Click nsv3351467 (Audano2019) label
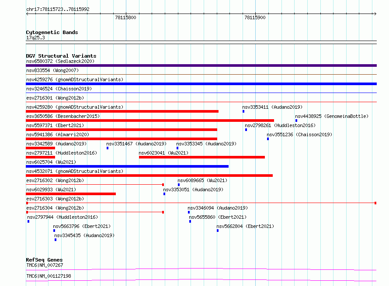 136,144
